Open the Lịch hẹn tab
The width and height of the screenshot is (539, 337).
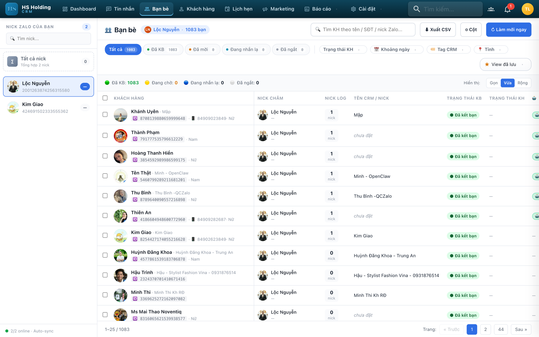pos(239,9)
